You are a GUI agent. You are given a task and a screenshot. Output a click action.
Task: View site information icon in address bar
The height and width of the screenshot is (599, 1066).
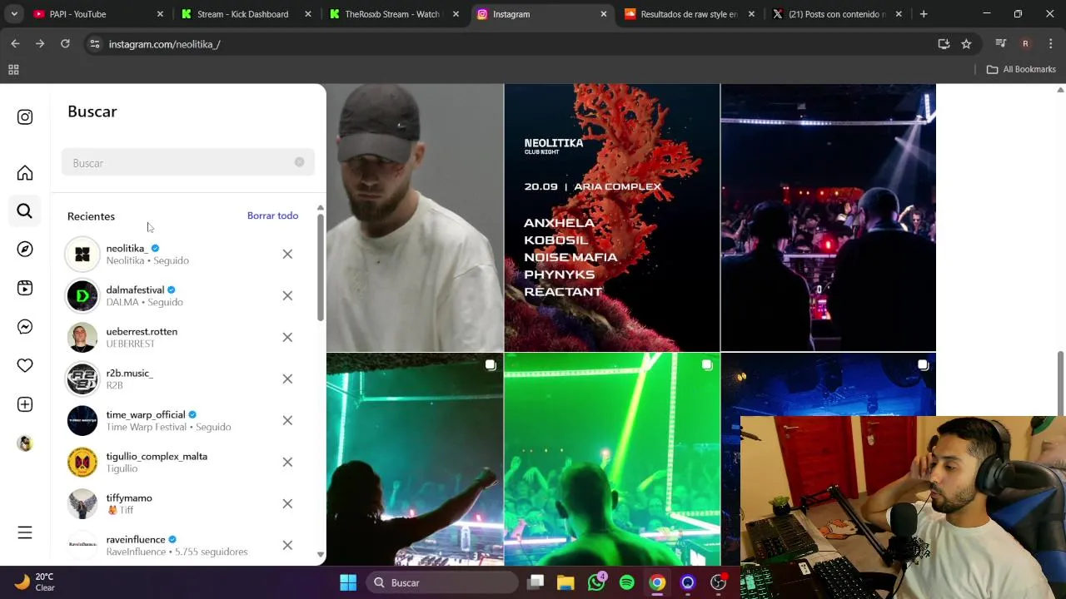point(94,44)
